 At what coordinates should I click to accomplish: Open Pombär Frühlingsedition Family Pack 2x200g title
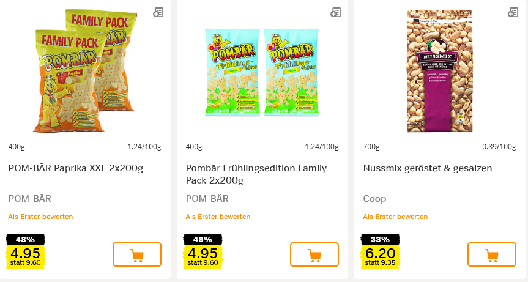click(x=256, y=174)
